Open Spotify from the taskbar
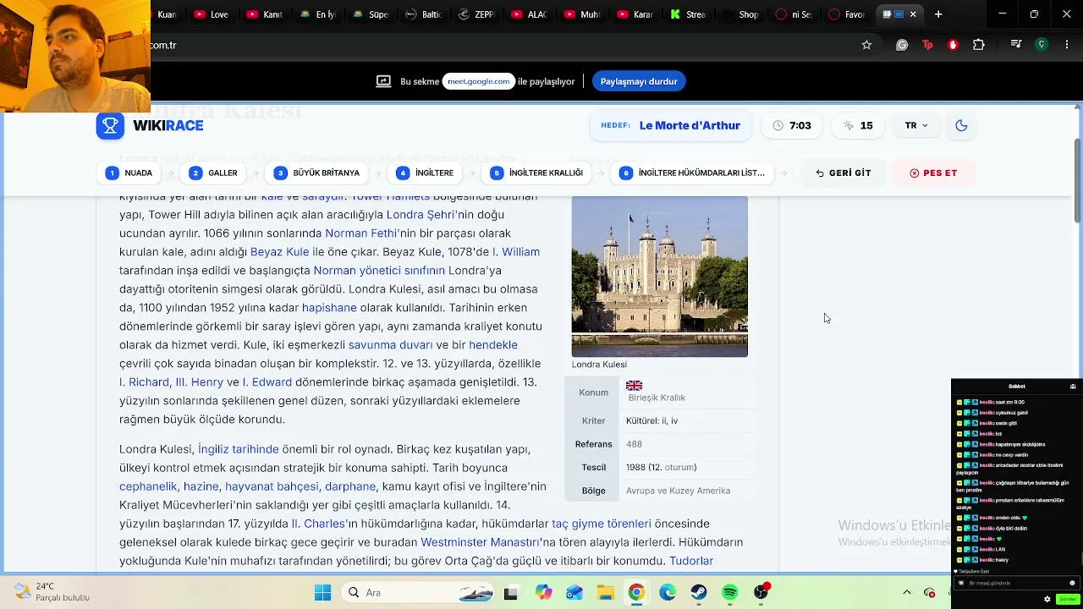1083x609 pixels. (730, 593)
